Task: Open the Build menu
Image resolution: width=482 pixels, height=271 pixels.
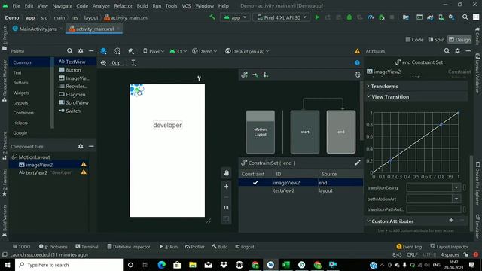Action: click(x=142, y=5)
